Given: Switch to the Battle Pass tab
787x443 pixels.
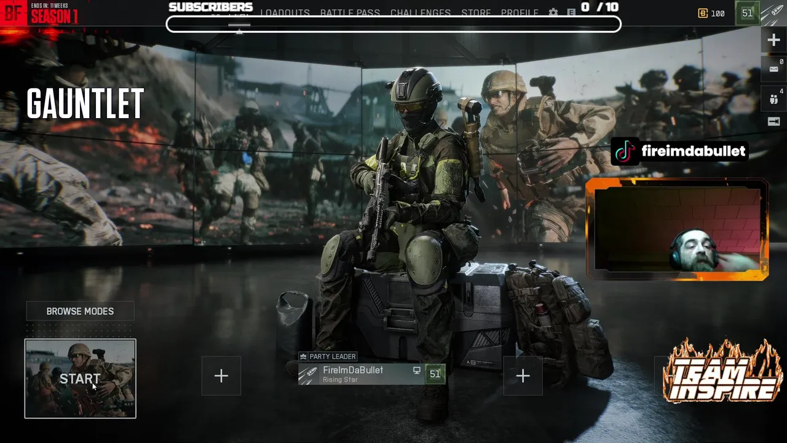Looking at the screenshot, I should click(350, 12).
